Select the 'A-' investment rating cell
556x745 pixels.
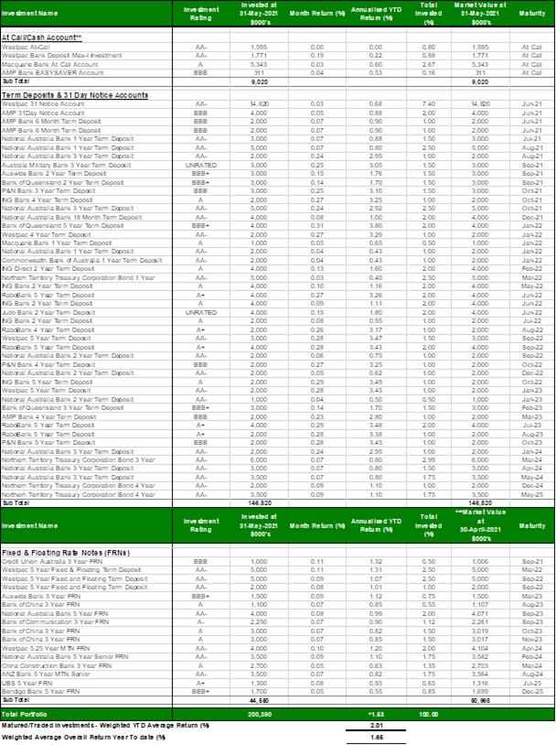pos(201,622)
